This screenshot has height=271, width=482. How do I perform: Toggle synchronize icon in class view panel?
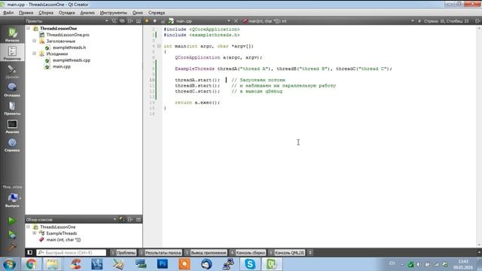[122, 219]
